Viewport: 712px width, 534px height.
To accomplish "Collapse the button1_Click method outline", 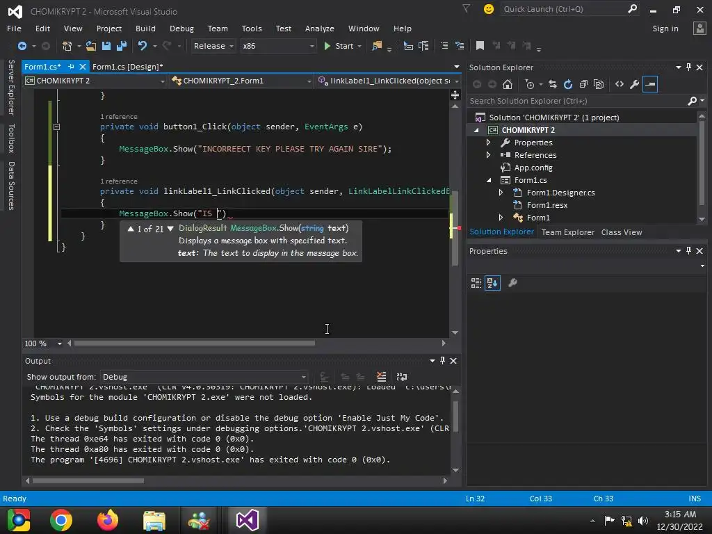I will 56,127.
